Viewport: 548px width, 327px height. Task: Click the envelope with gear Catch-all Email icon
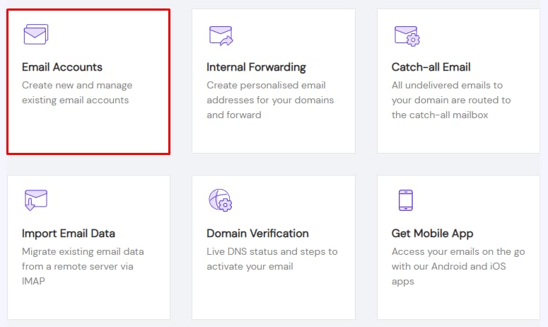click(x=406, y=35)
